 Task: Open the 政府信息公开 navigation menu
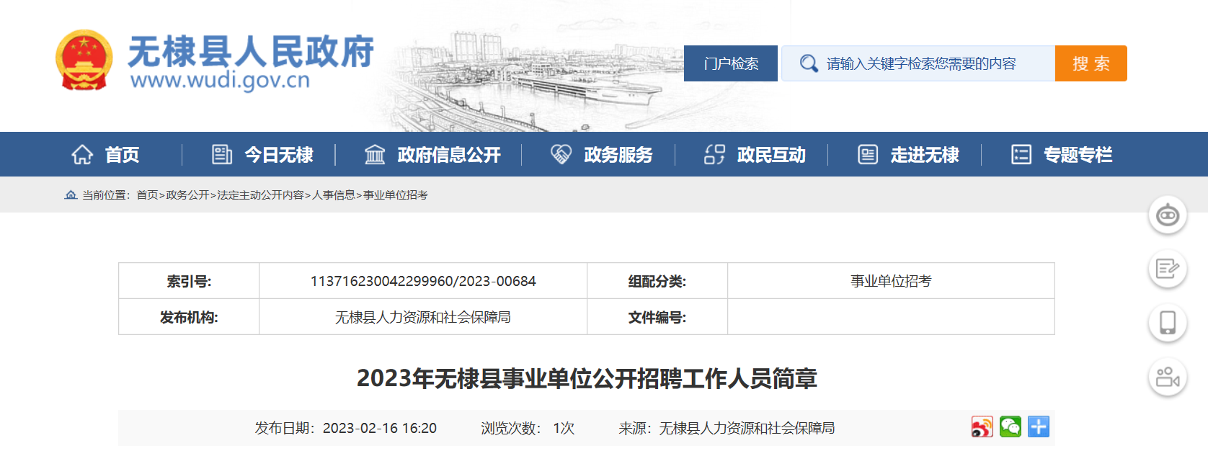(449, 155)
